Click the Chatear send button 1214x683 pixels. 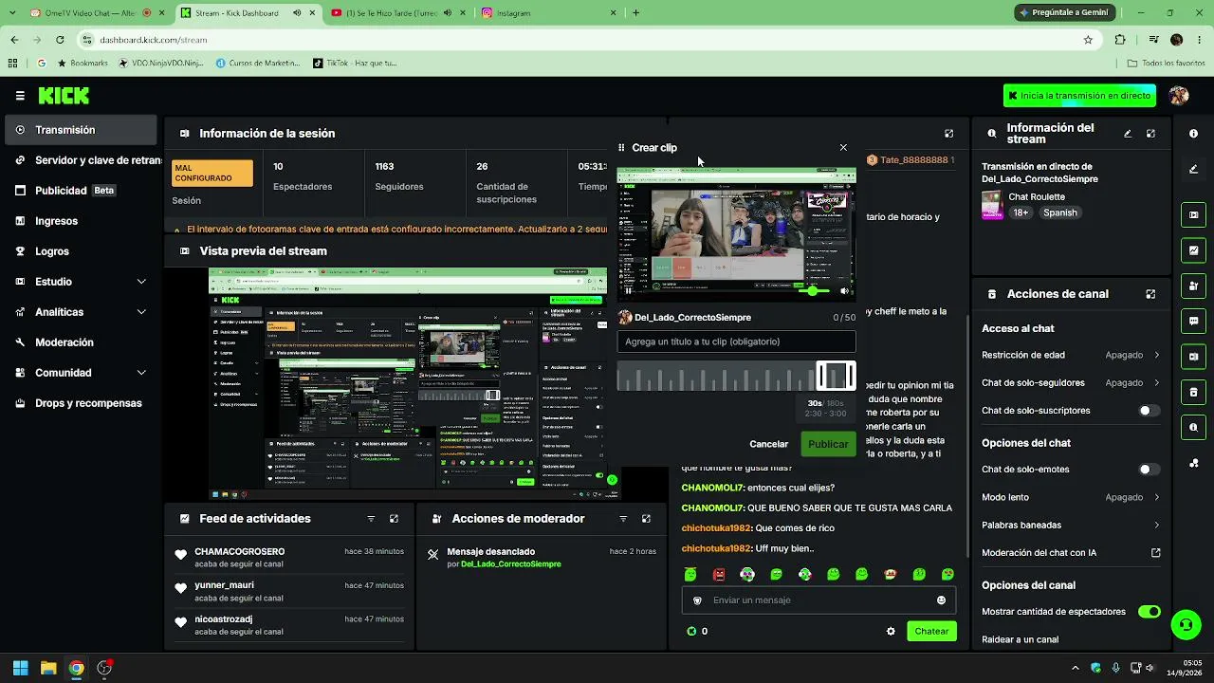click(931, 632)
